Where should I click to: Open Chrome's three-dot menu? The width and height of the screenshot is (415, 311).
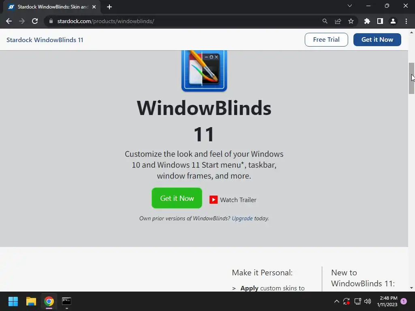pyautogui.click(x=406, y=21)
